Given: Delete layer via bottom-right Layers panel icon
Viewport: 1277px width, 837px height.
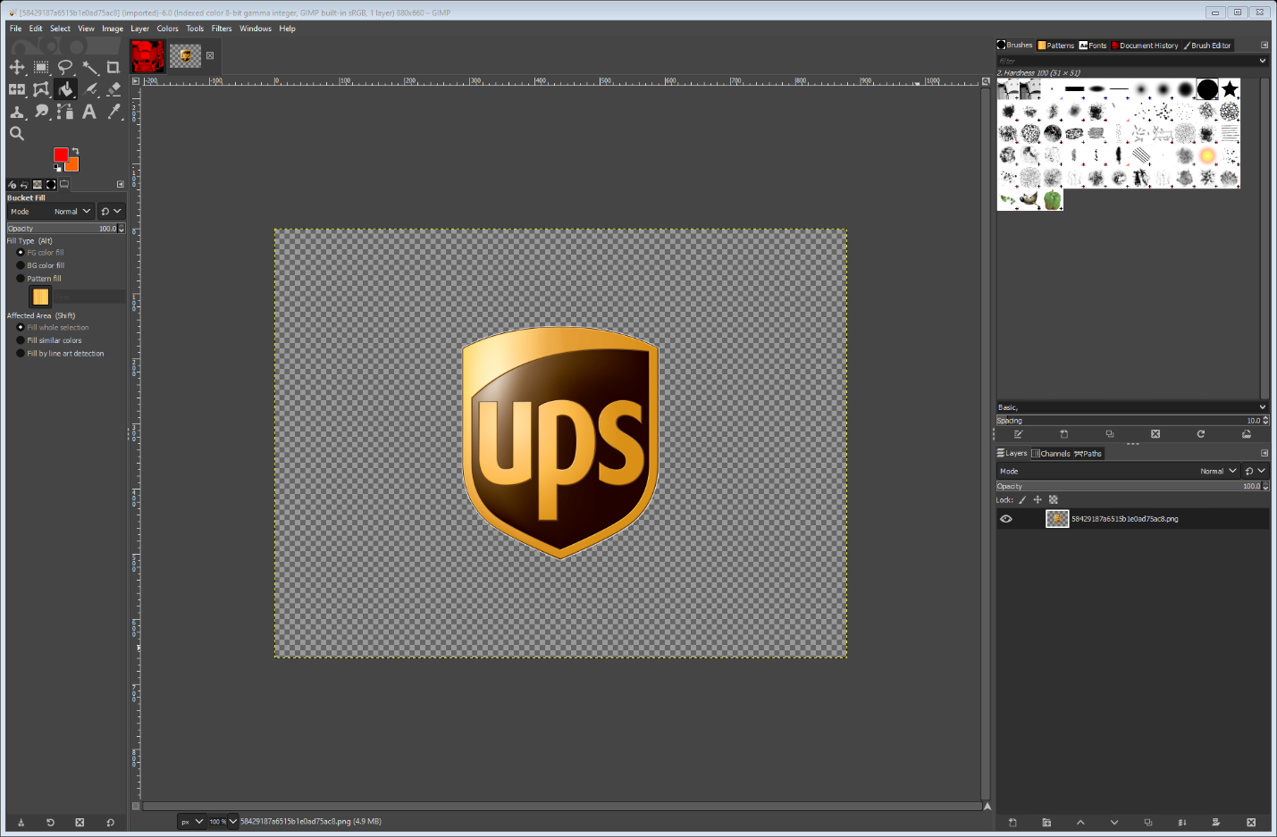Looking at the screenshot, I should pyautogui.click(x=1251, y=823).
